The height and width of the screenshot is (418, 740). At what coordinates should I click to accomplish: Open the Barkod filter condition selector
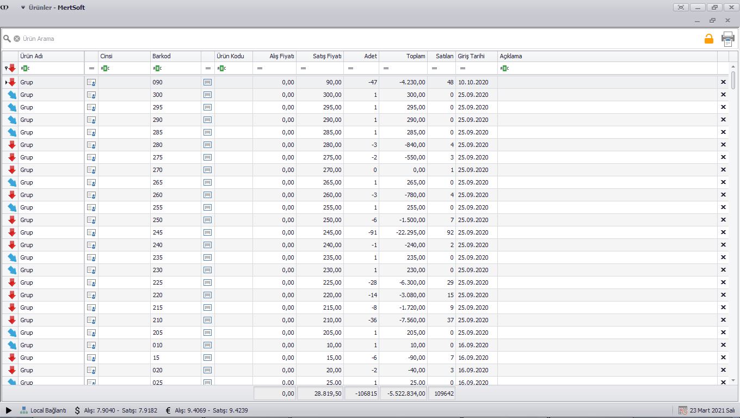click(x=157, y=68)
